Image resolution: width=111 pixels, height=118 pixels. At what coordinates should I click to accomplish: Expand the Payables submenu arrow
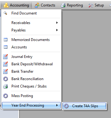[x=57, y=30]
